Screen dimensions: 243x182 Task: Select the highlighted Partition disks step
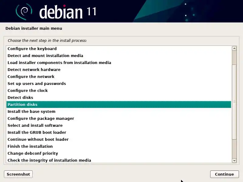[119, 104]
